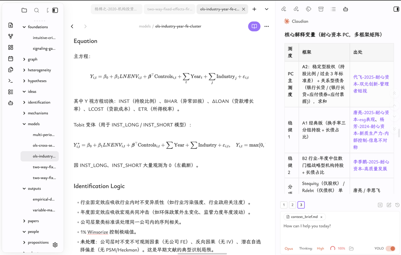The width and height of the screenshot is (401, 255).
Task: Open the variable-ma note in outputs
Action: click(44, 210)
